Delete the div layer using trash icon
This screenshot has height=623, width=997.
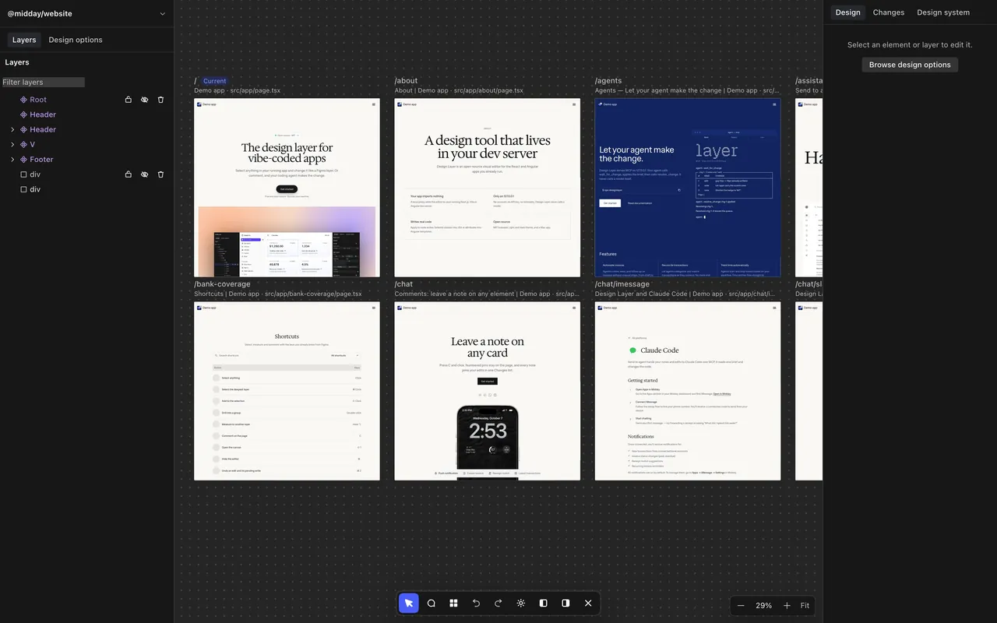point(160,174)
